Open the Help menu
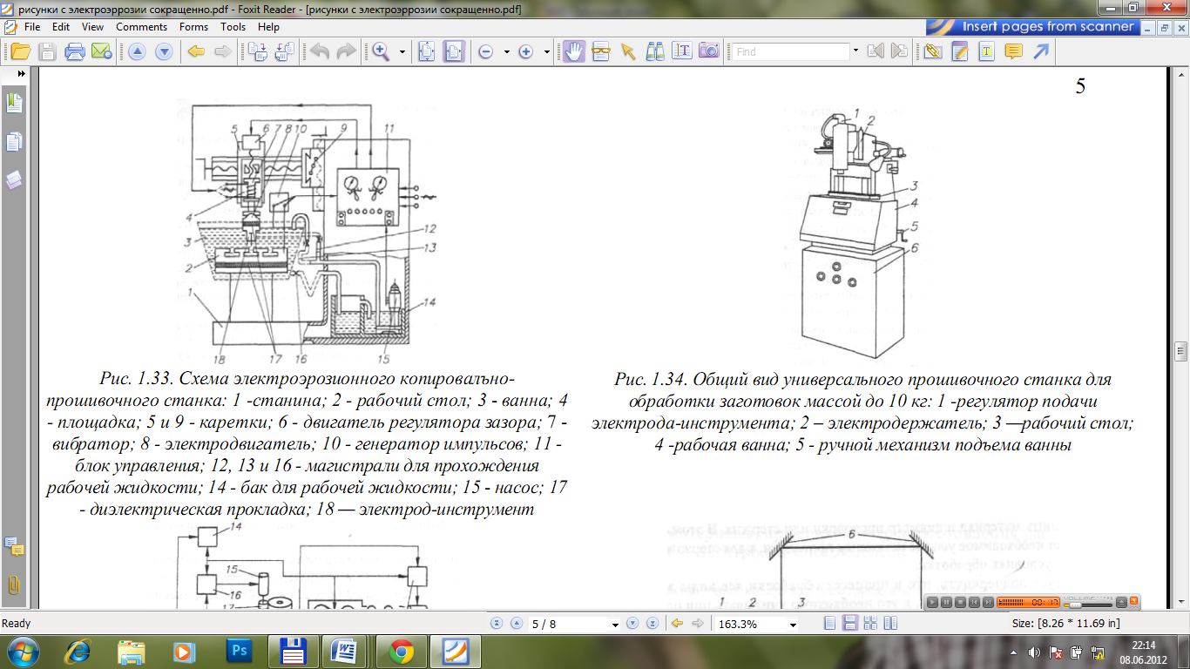Viewport: 1190px width, 669px height. [268, 27]
